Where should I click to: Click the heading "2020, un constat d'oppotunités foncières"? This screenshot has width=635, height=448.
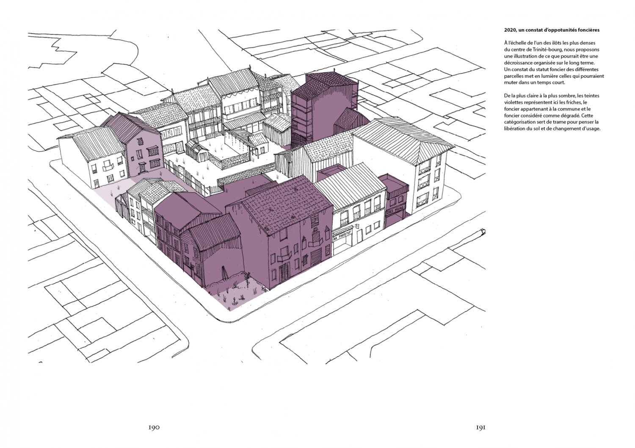[552, 30]
